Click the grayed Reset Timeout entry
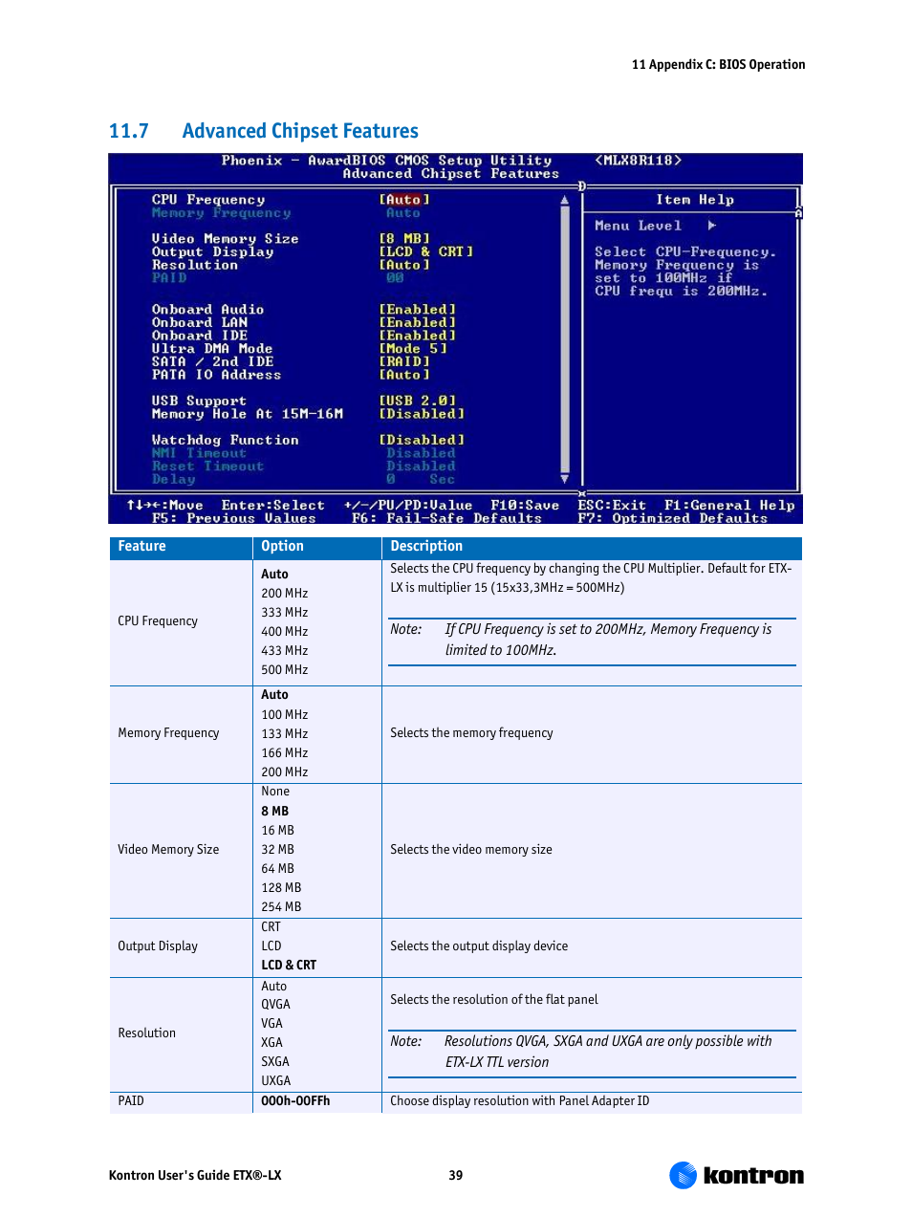The height and width of the screenshot is (1217, 912). pos(207,466)
